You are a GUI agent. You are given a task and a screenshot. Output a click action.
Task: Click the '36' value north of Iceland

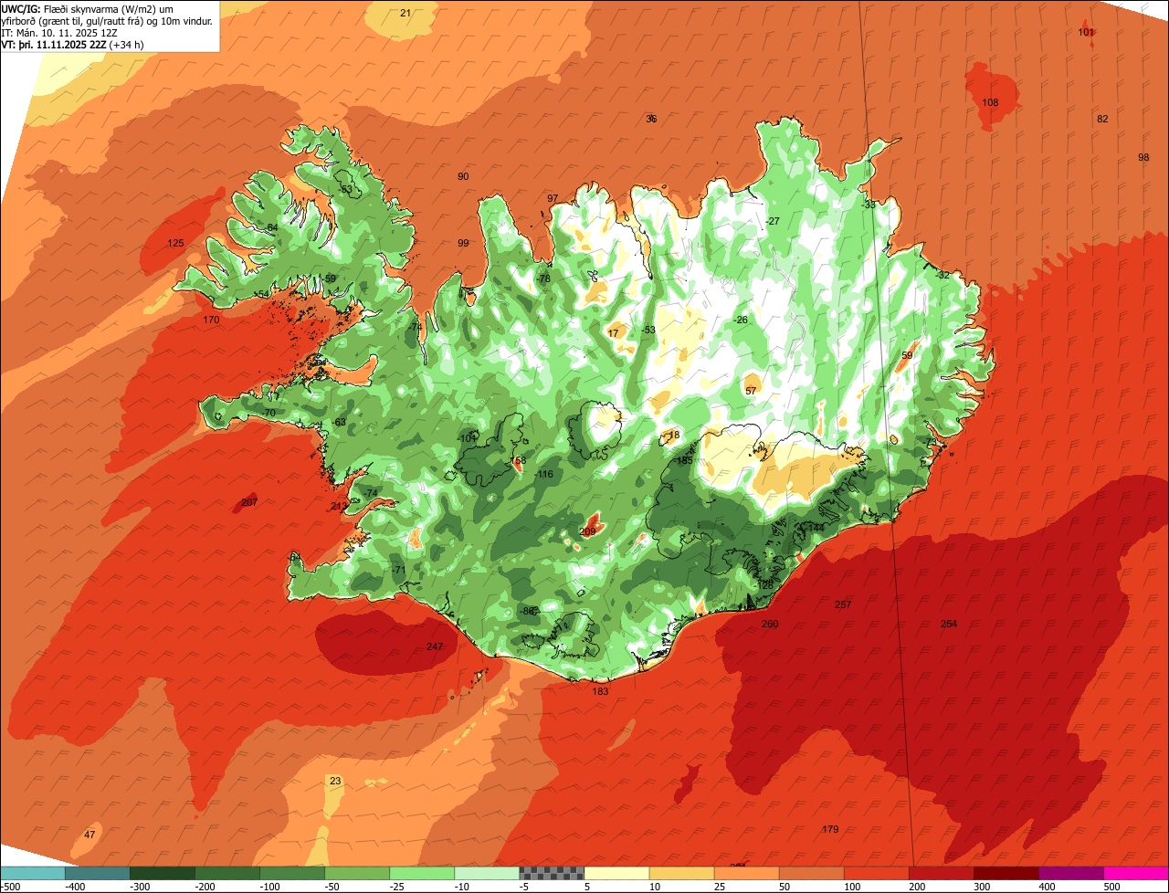tap(651, 119)
